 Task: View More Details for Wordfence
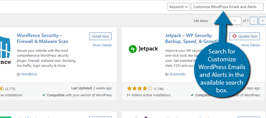(102, 45)
